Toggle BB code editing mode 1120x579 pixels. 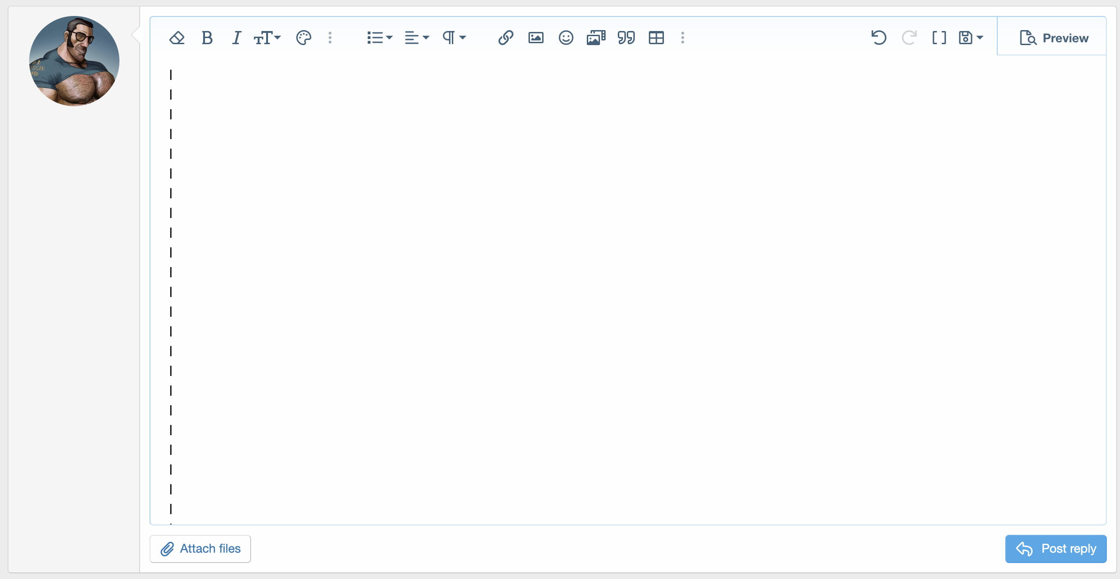click(939, 38)
